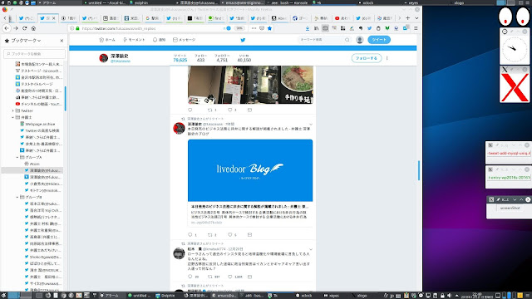Click Twitter bird logo in header
Screen dimensions: 532x299
(243, 40)
